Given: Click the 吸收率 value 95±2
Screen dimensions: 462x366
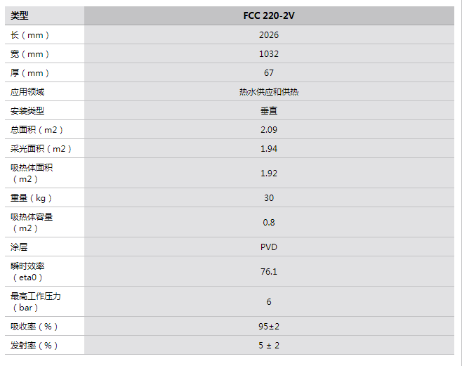Looking at the screenshot, I should tap(268, 327).
